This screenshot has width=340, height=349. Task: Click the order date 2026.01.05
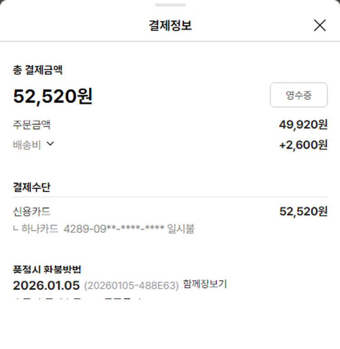point(46,285)
